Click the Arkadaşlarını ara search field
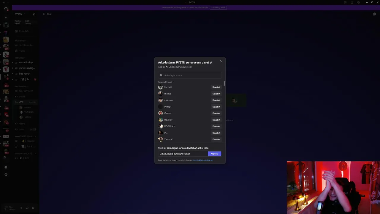 coord(190,75)
